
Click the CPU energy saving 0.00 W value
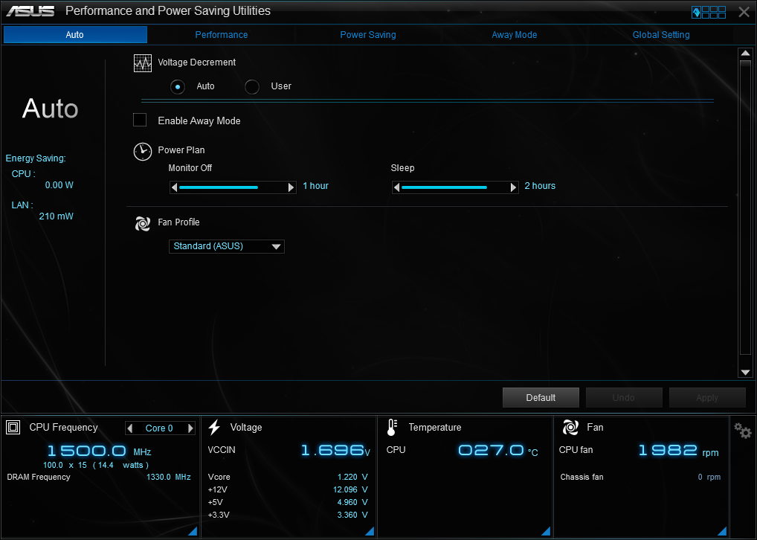click(59, 185)
